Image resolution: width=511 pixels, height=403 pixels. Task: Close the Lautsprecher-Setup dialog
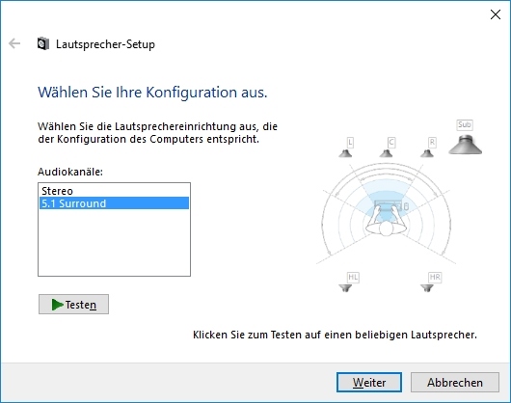click(x=496, y=14)
